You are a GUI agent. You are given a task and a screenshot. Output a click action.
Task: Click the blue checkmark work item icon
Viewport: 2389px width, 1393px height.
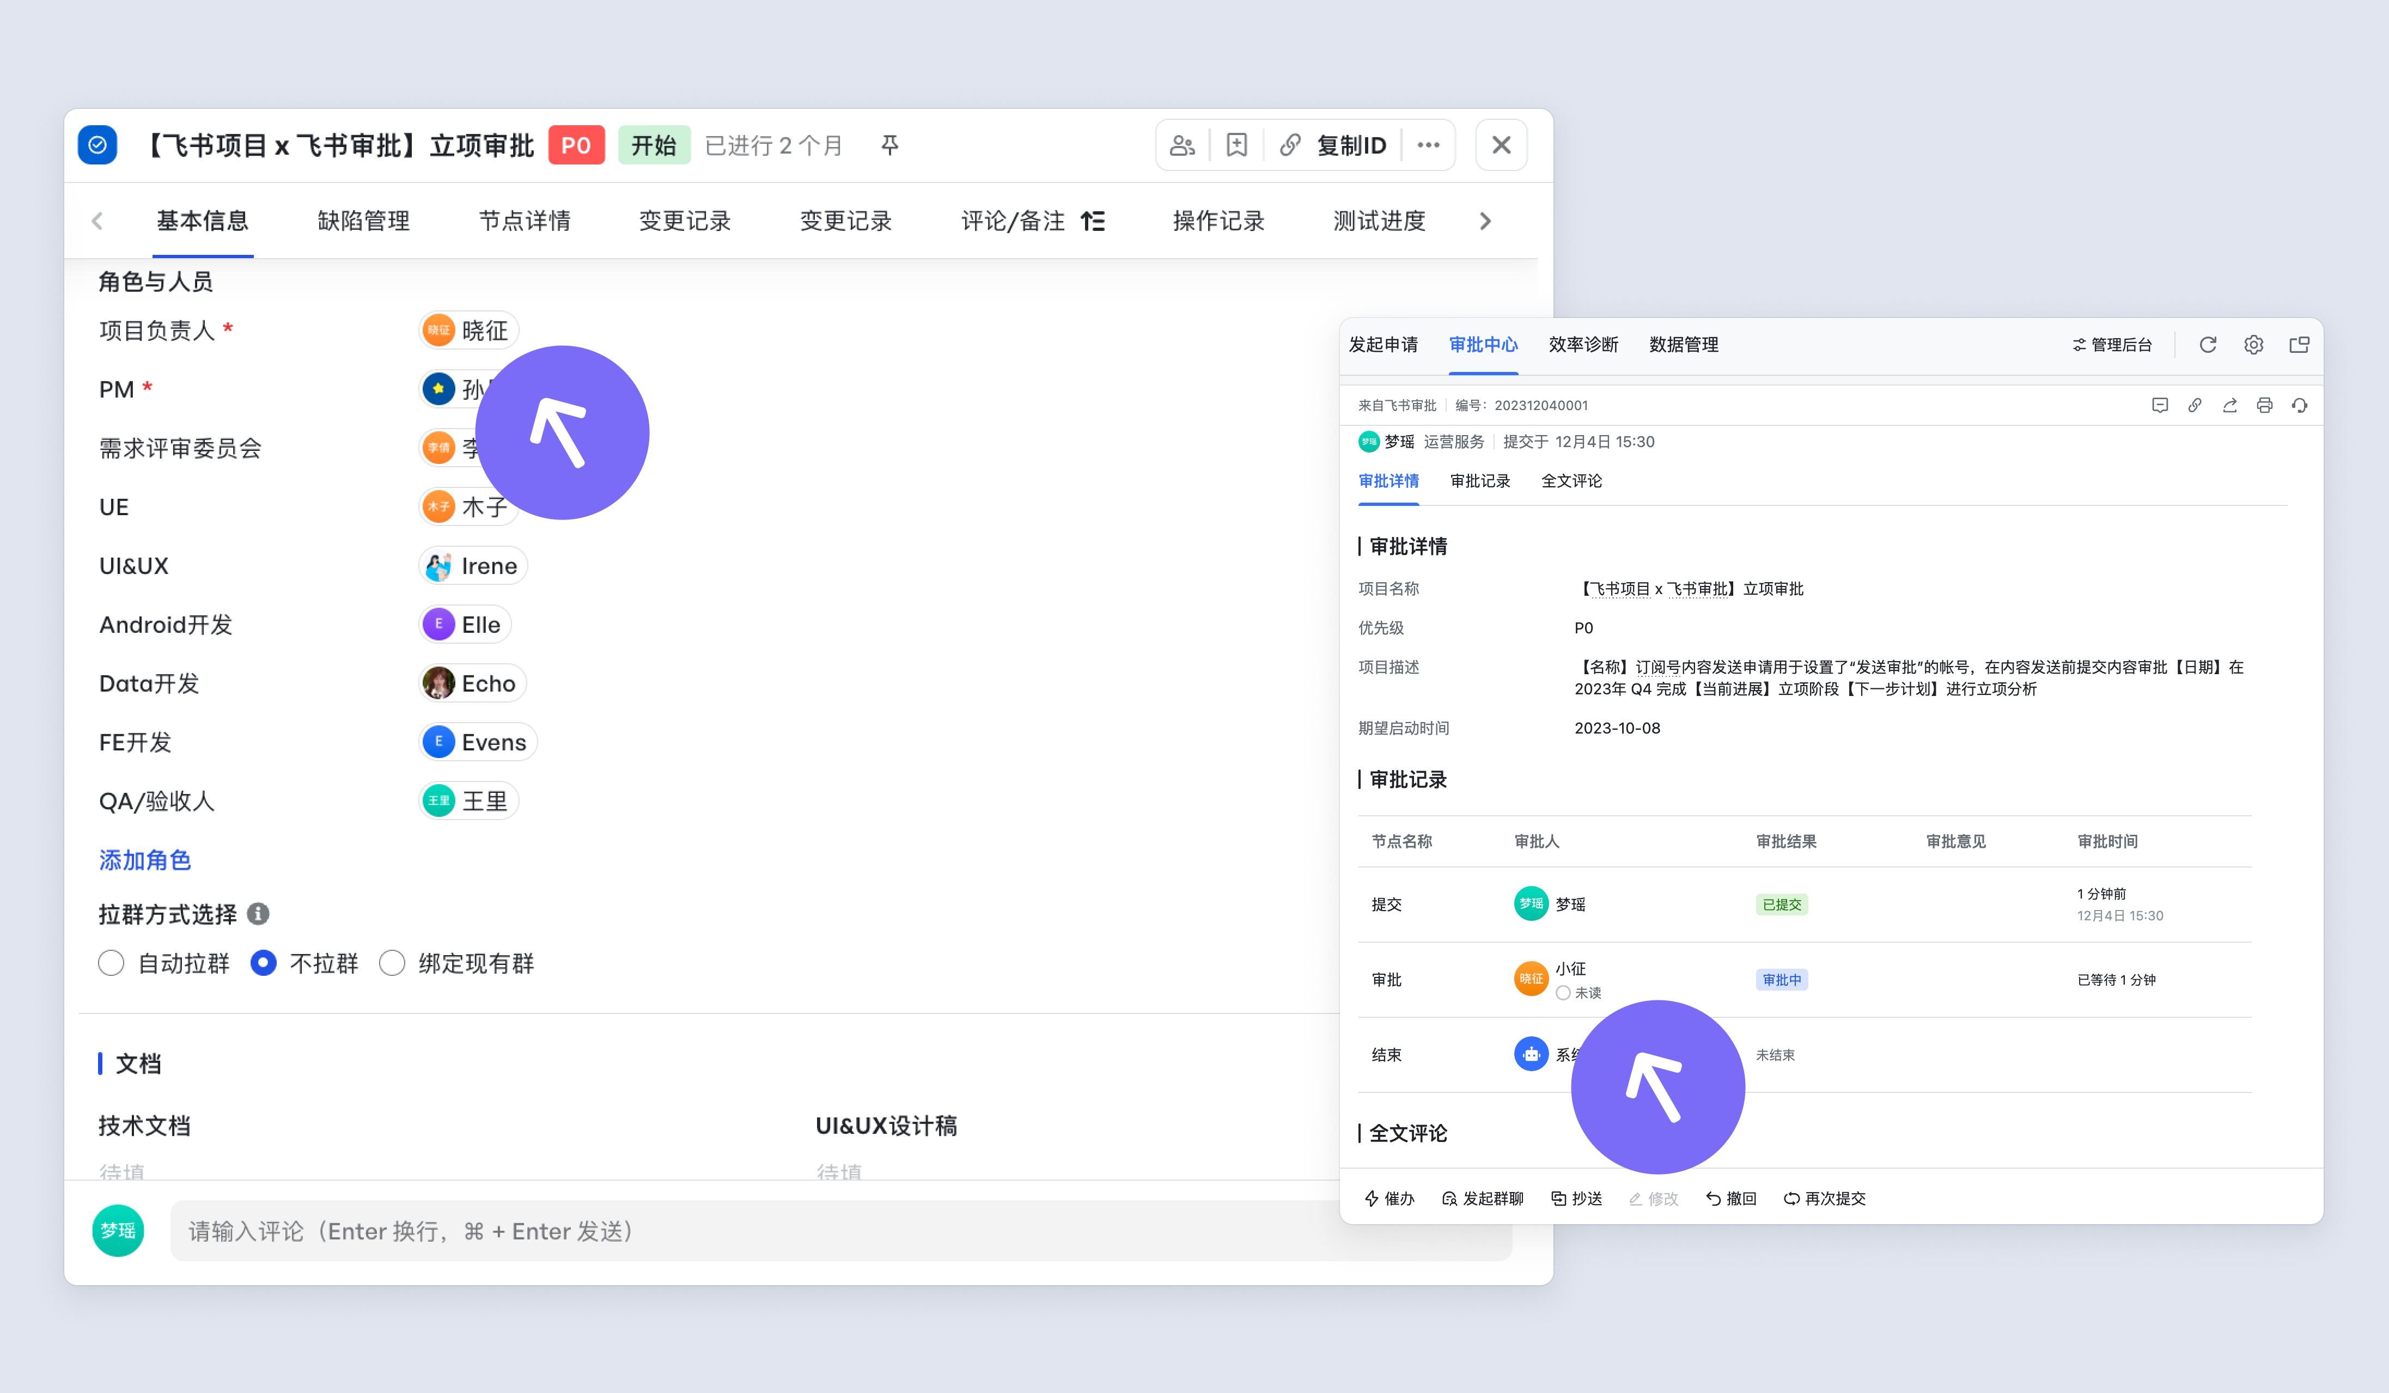coord(97,145)
